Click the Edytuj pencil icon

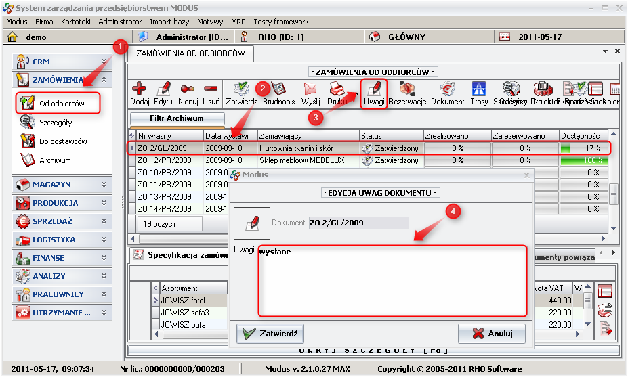164,90
